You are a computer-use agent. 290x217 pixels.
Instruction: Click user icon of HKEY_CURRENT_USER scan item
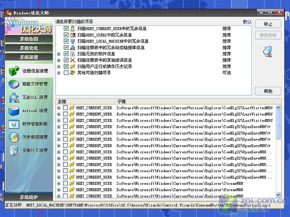72,29
